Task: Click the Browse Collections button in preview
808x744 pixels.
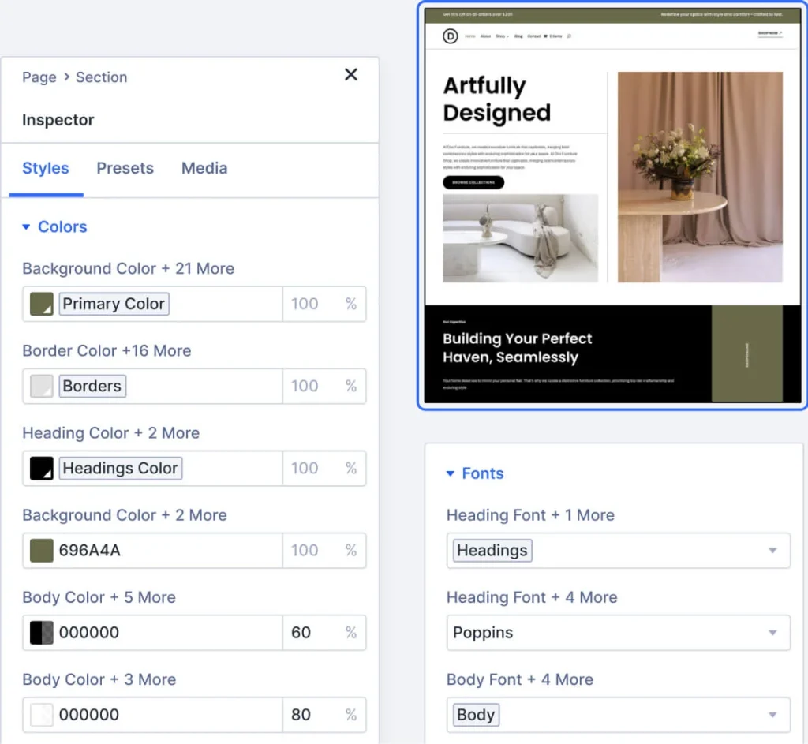Action: (x=473, y=182)
